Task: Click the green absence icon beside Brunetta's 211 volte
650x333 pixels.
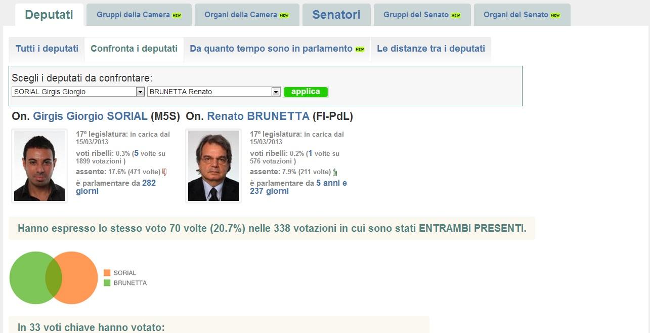Action: pos(335,172)
